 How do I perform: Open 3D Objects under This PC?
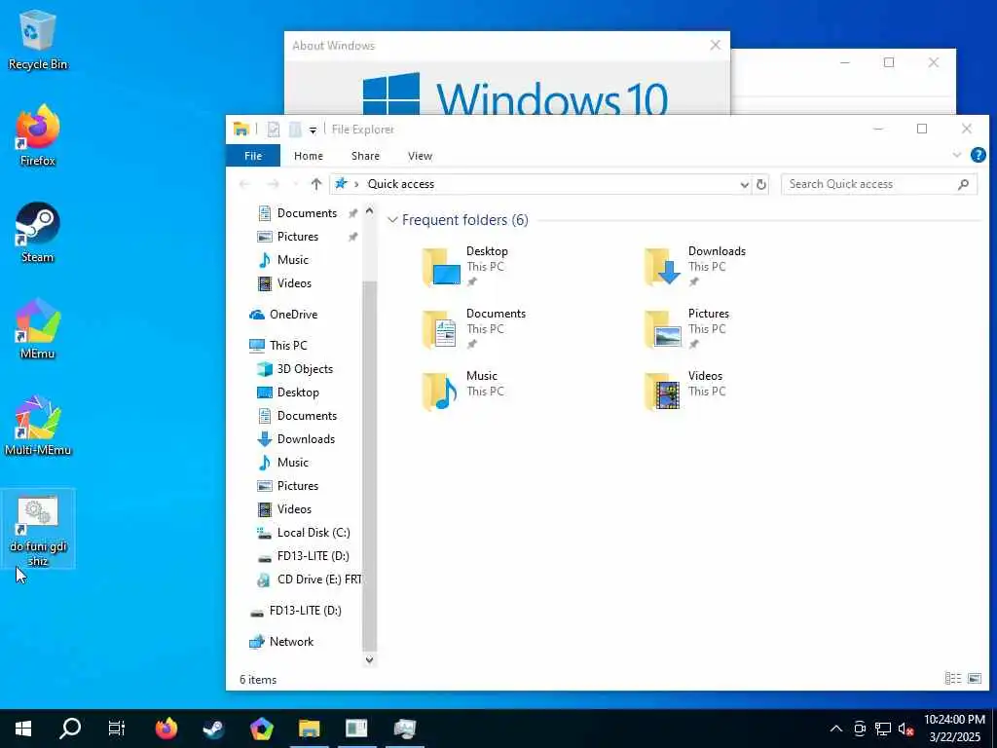pos(305,369)
